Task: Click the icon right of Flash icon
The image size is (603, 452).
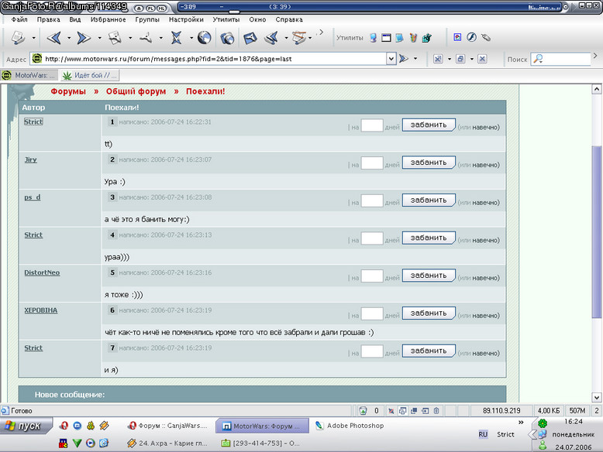Action: point(486,37)
